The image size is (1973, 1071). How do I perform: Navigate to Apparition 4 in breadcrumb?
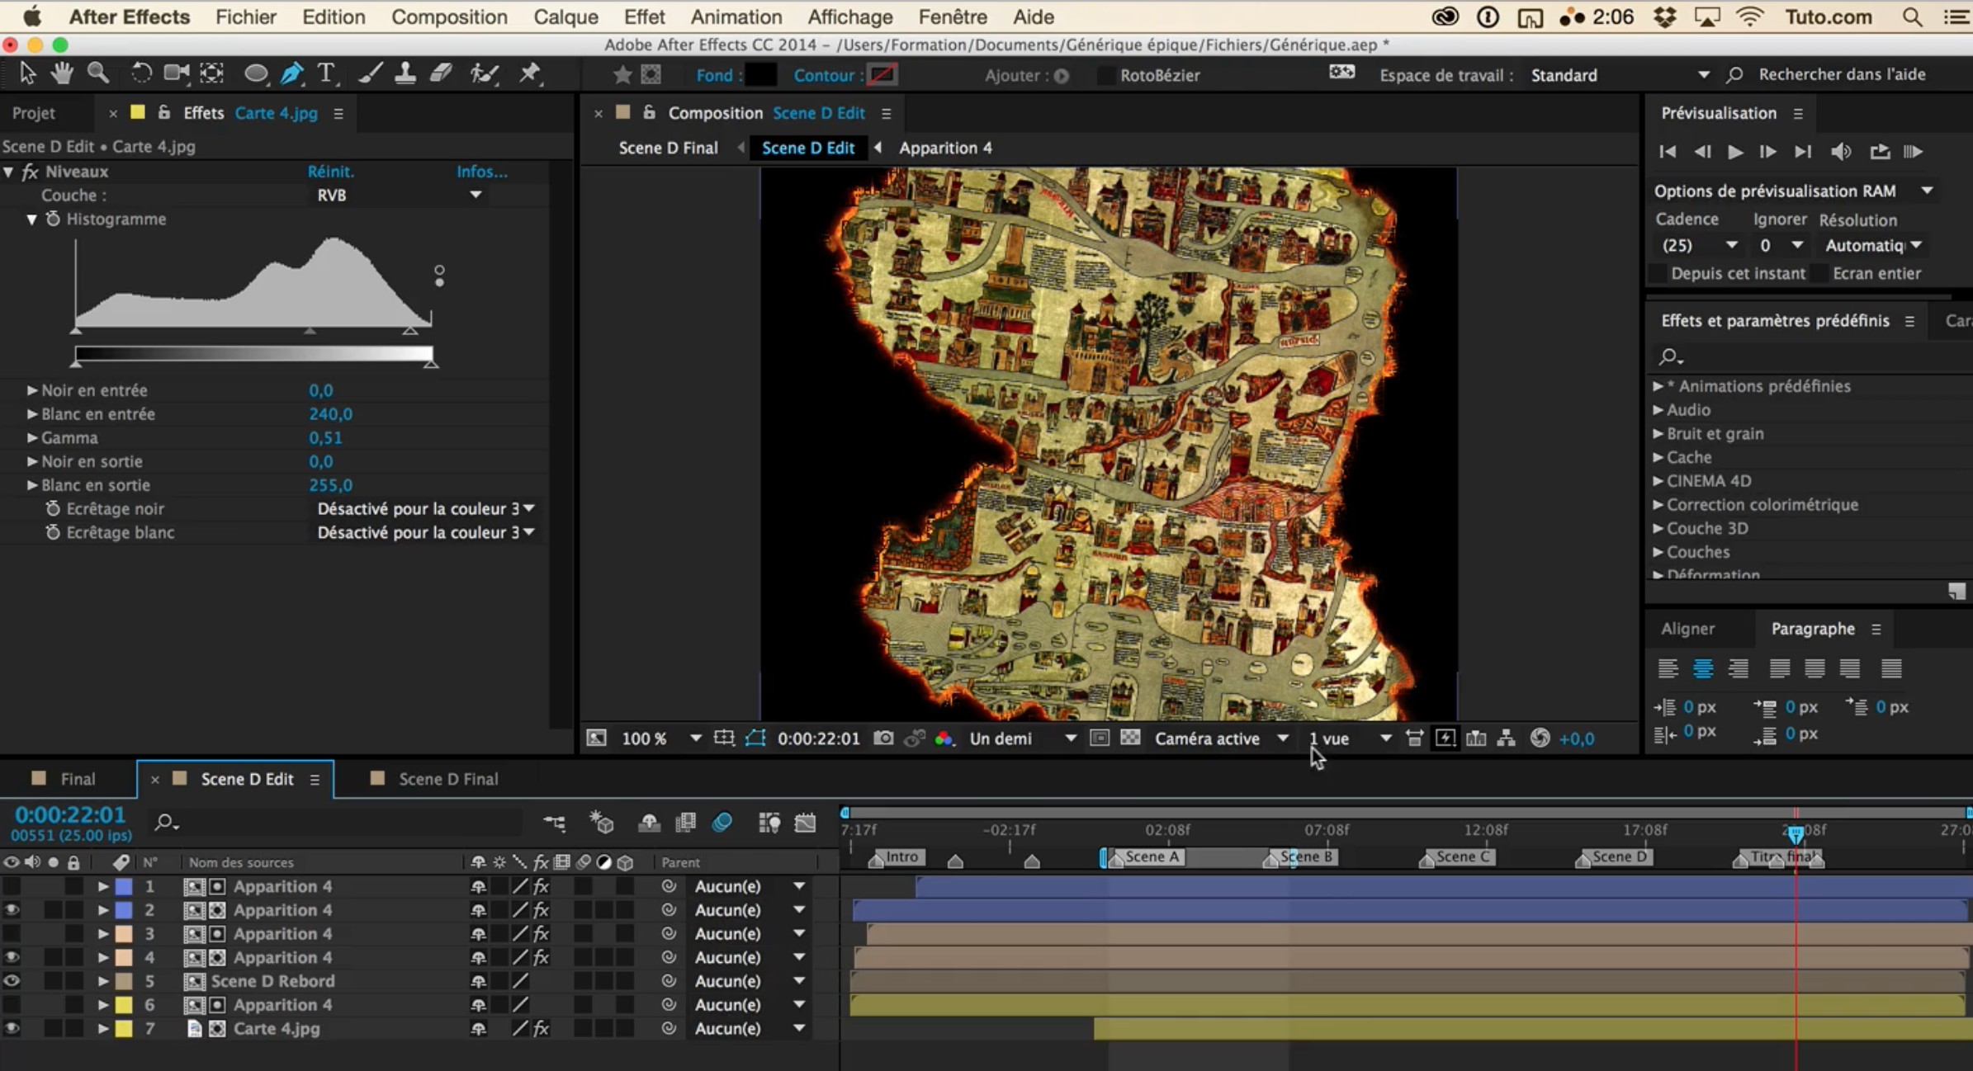[x=945, y=148]
